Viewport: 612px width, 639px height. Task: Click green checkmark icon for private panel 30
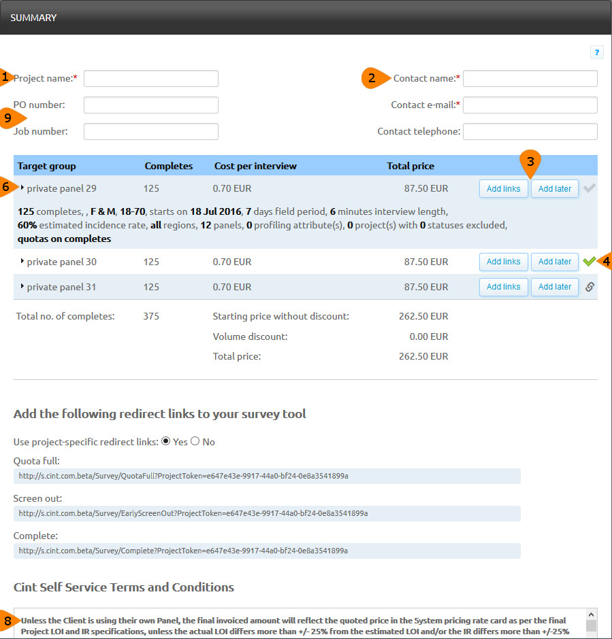(x=590, y=261)
